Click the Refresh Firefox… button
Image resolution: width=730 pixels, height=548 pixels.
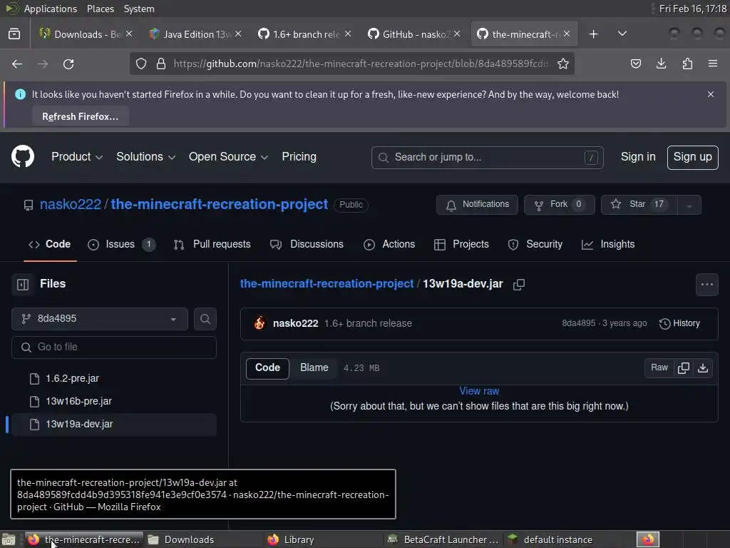80,116
